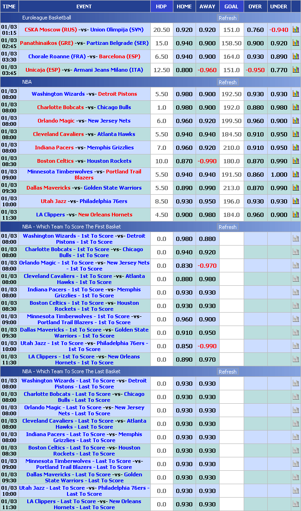This screenshot has width=301, height=511.
Task: Select under odds 1.000 for Timberwolves vs Trail Blazers
Action: 279,174
